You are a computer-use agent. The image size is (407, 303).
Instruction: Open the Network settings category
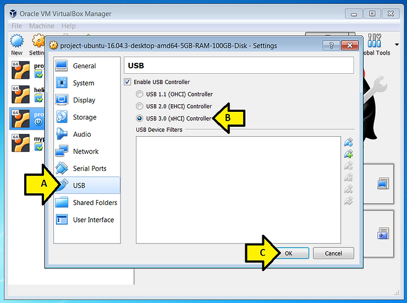[87, 151]
